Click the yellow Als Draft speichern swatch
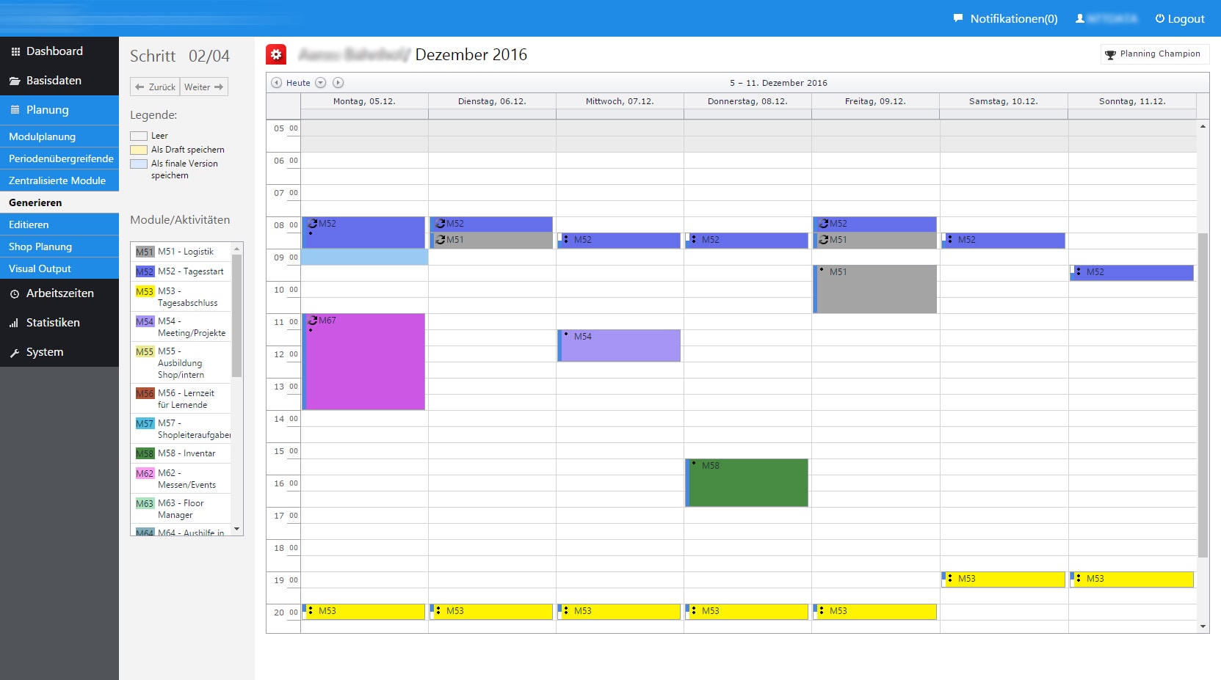The image size is (1221, 680). click(139, 150)
